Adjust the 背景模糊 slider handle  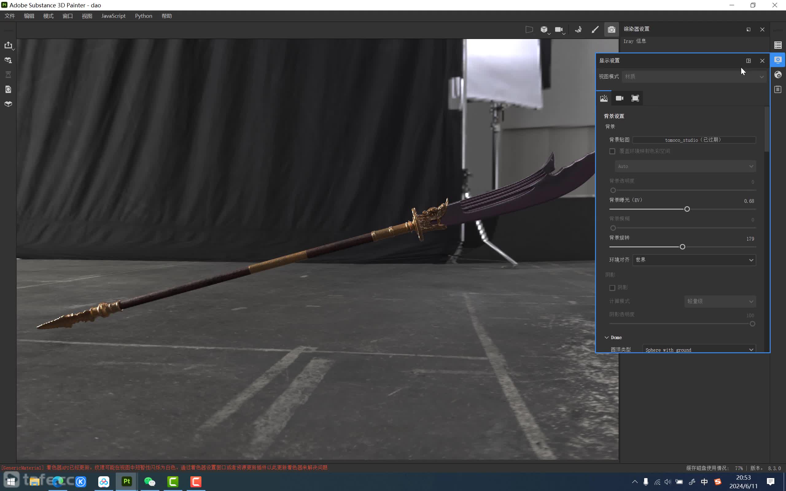[x=613, y=228]
